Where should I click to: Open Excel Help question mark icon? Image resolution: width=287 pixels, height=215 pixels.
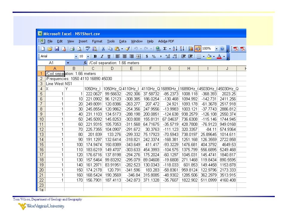[x=222, y=49]
